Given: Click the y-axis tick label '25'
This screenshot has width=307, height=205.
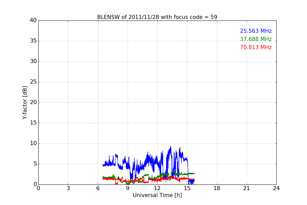Looking at the screenshot, I should [33, 82].
